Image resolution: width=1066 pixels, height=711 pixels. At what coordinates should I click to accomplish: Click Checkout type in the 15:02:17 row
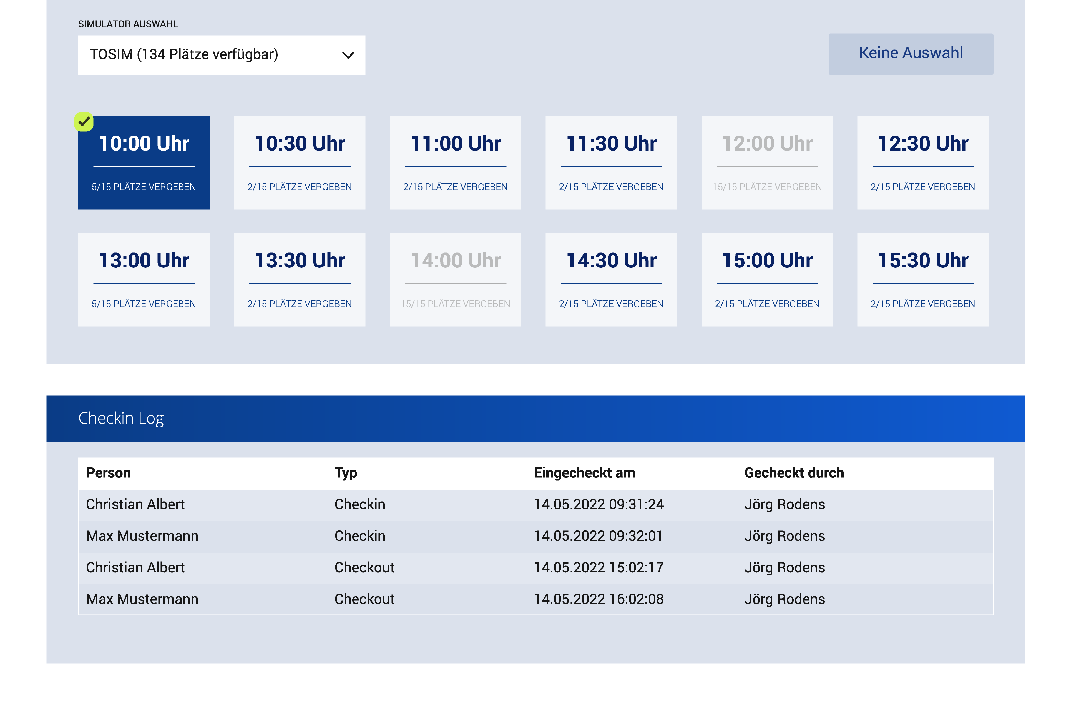[364, 568]
